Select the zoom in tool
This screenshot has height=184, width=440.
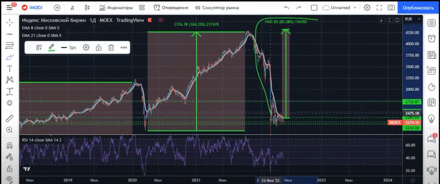(10, 130)
